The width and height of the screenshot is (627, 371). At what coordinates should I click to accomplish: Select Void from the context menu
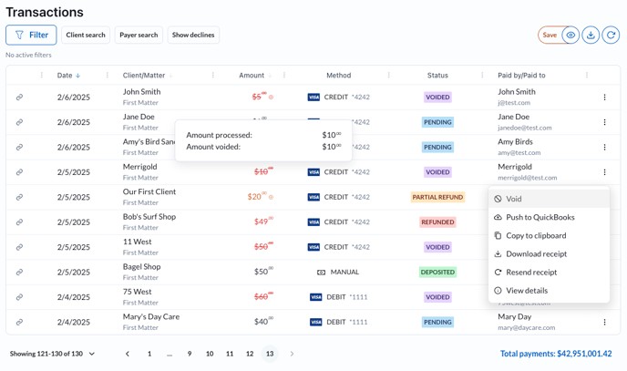(x=514, y=199)
